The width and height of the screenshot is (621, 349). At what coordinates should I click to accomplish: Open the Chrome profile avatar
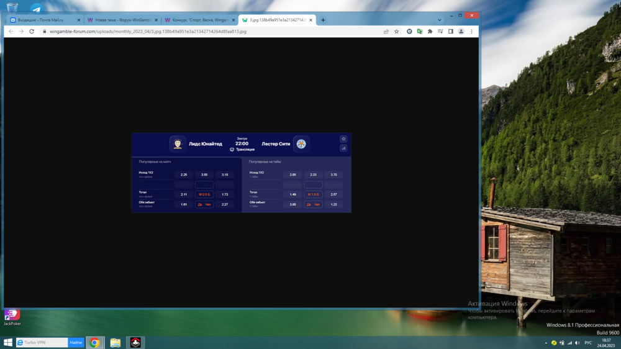coord(461,31)
